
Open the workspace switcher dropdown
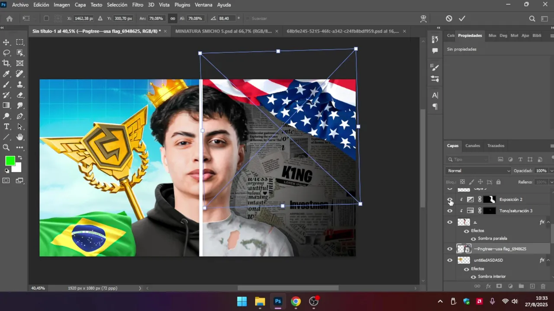[x=545, y=19]
